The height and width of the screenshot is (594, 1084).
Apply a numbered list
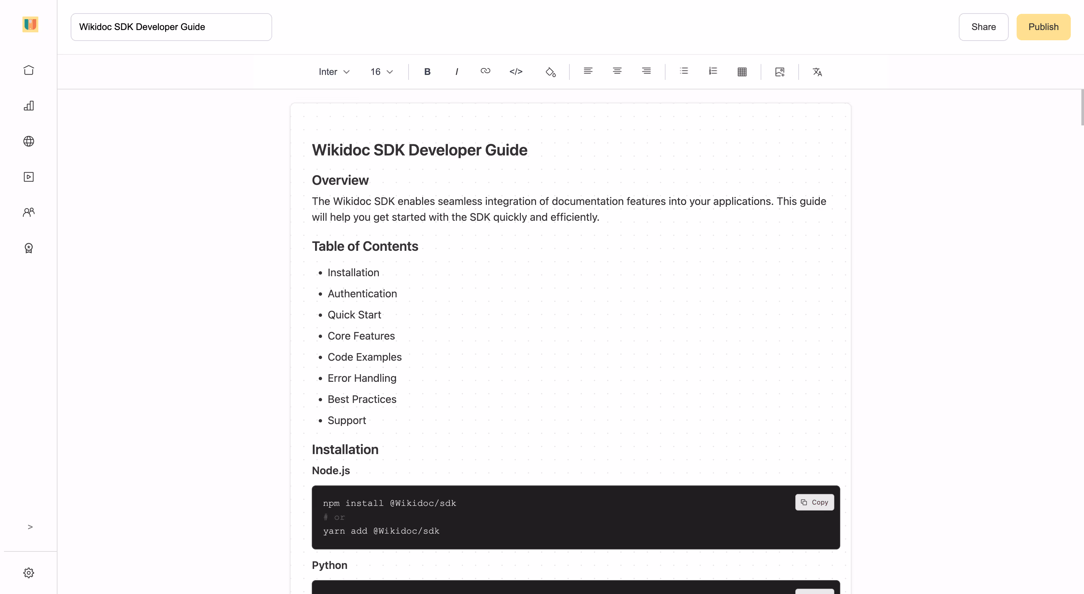(x=713, y=71)
